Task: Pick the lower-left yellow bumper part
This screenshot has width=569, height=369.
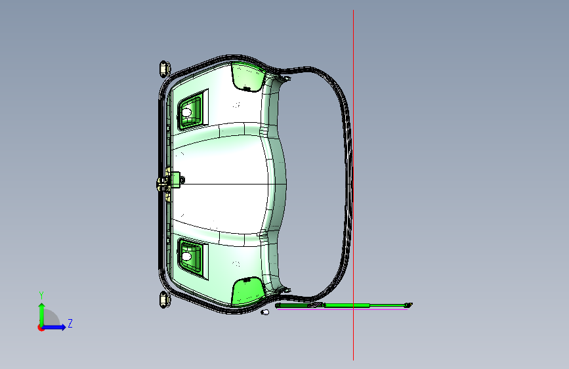Action: (x=165, y=299)
